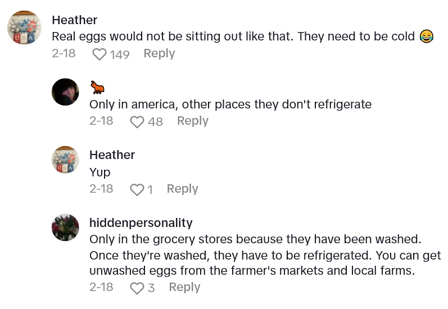The image size is (448, 309).
Task: Open the hiddenpersonality username link
Action: click(141, 222)
